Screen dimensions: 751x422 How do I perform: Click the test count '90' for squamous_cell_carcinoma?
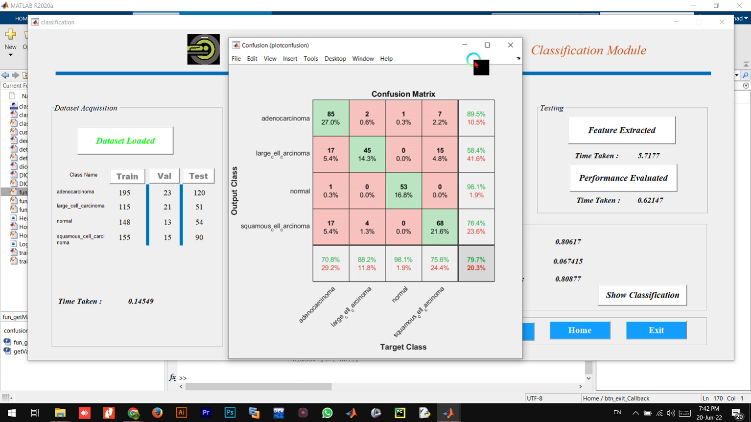(199, 237)
